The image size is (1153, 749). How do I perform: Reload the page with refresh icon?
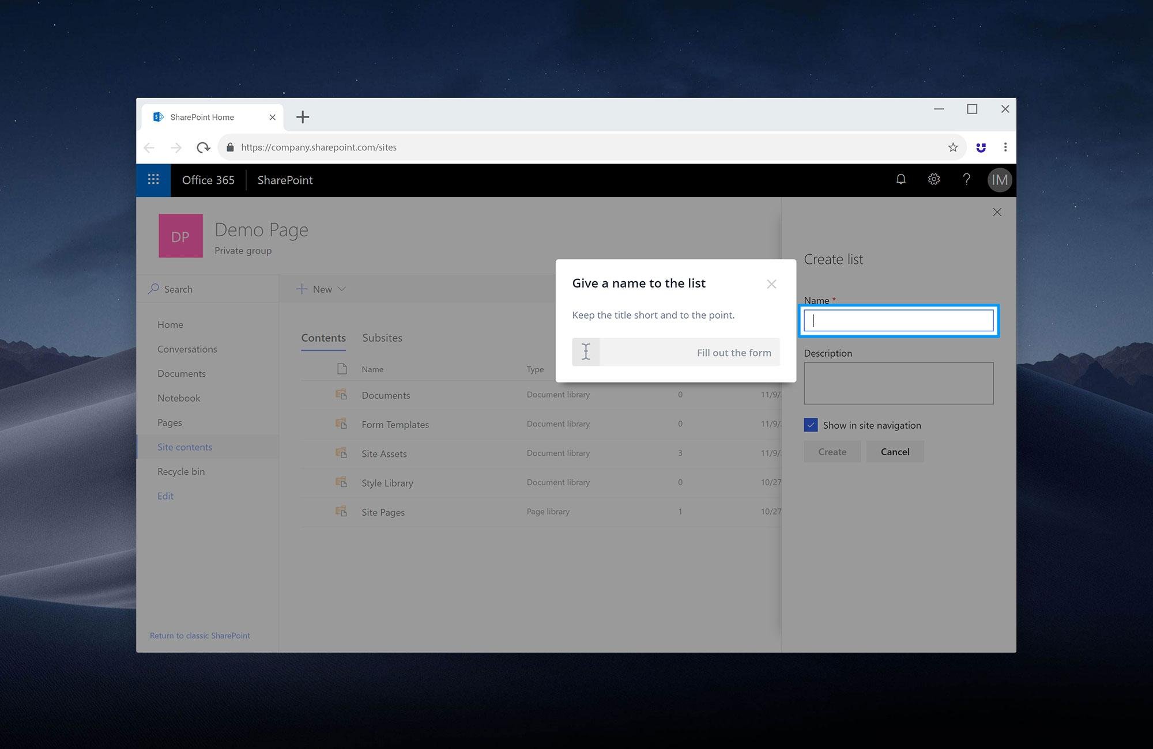pos(203,147)
